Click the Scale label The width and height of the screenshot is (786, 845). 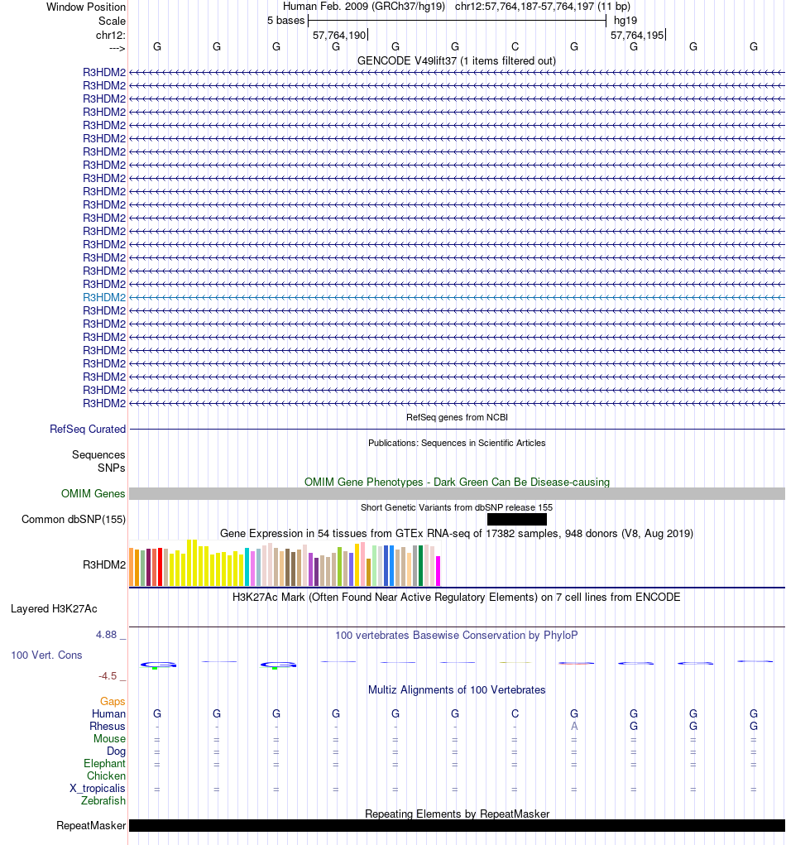coord(112,21)
